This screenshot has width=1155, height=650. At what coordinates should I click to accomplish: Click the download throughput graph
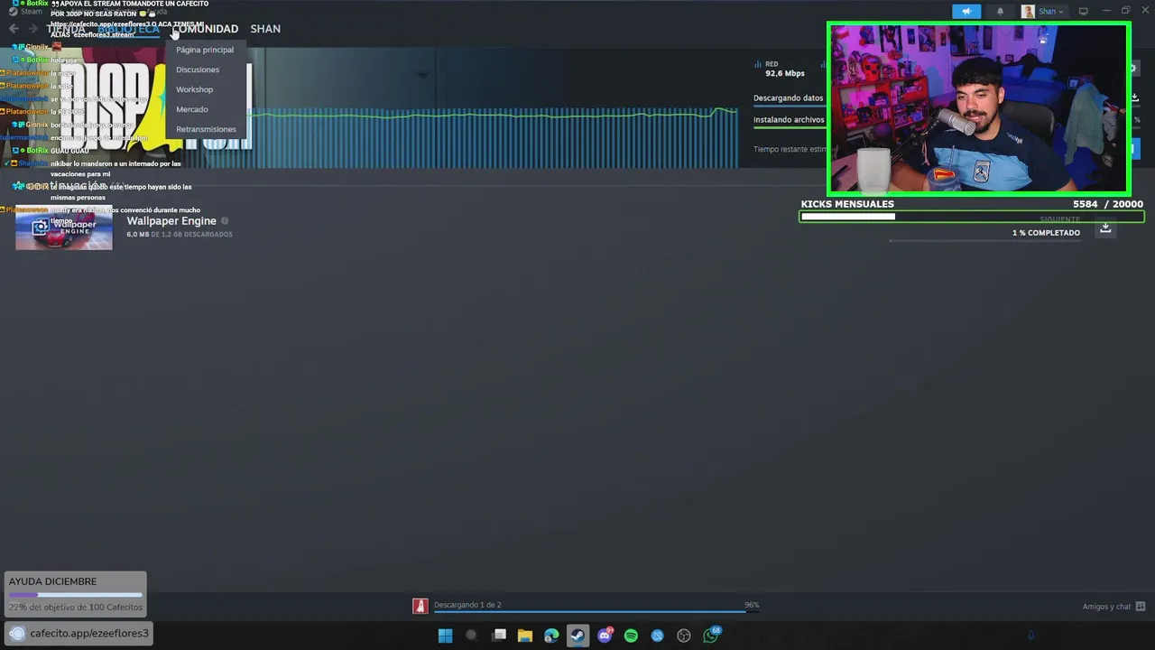494,137
